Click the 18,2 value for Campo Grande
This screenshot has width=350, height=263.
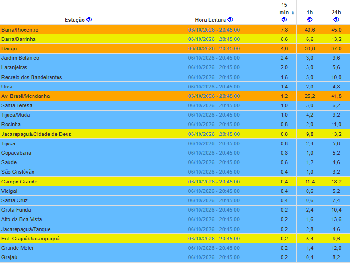(336, 182)
